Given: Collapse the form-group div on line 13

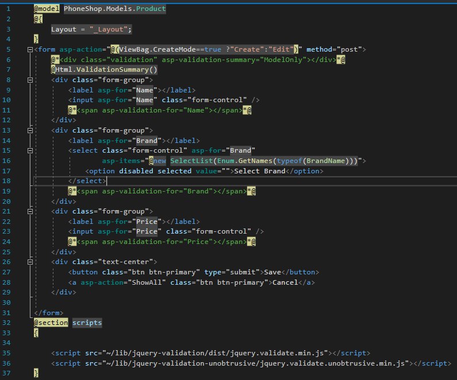Looking at the screenshot, I should click(30, 131).
